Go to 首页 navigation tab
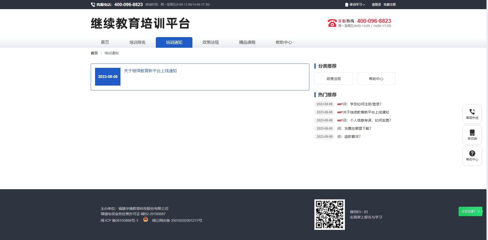This screenshot has width=488, height=240. (105, 42)
